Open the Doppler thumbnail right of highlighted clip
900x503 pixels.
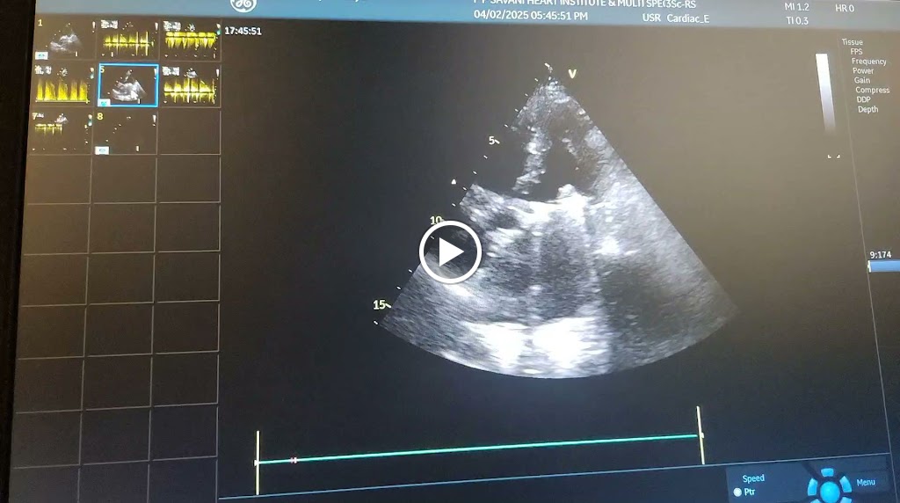(x=190, y=85)
